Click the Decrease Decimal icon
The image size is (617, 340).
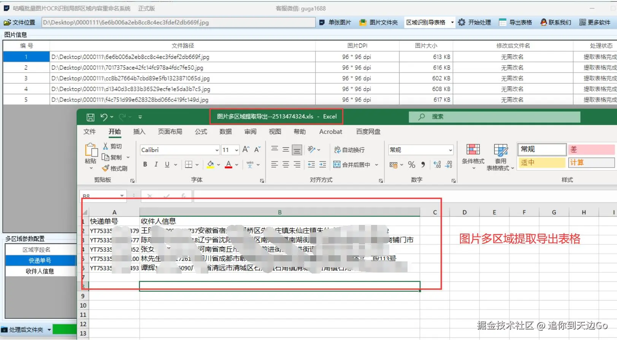pos(449,164)
